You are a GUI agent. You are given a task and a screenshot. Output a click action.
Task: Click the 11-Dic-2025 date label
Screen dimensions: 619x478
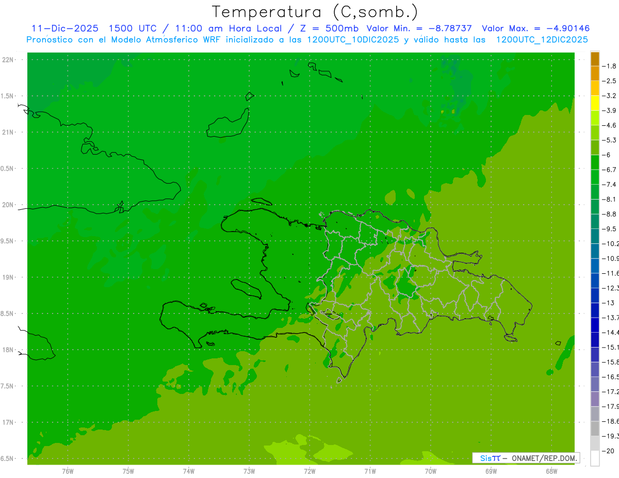[x=65, y=28]
